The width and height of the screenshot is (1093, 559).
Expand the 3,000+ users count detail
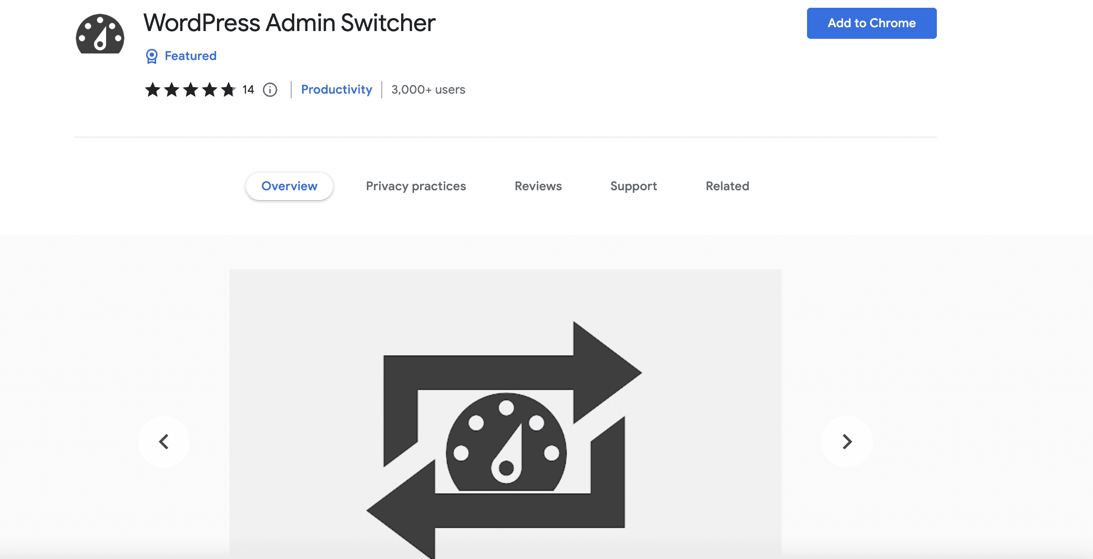tap(428, 89)
